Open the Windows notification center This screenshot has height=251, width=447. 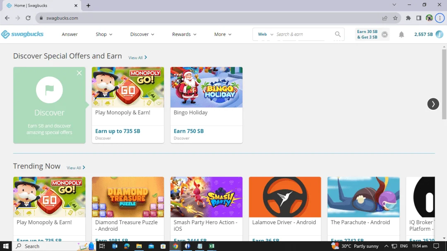436,246
